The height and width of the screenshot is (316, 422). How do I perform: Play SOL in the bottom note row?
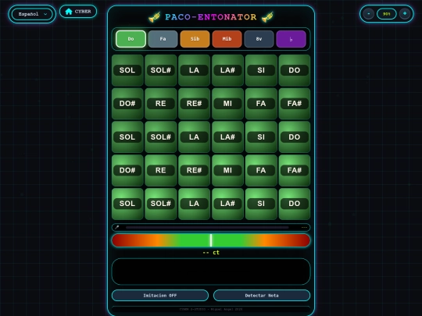(x=127, y=204)
